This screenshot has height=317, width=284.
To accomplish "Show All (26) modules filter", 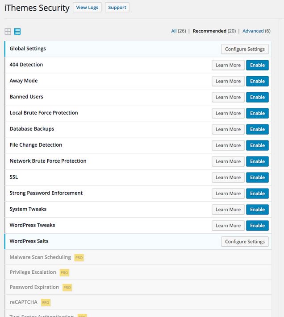I will 178,31.
